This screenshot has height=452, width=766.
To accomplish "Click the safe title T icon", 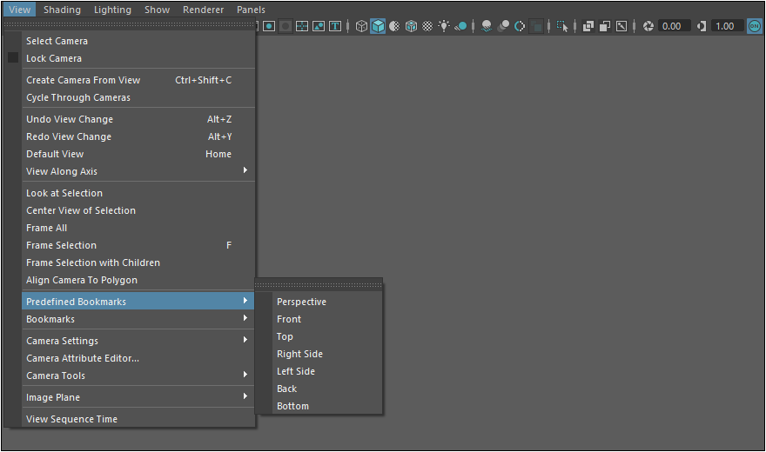I will click(335, 26).
